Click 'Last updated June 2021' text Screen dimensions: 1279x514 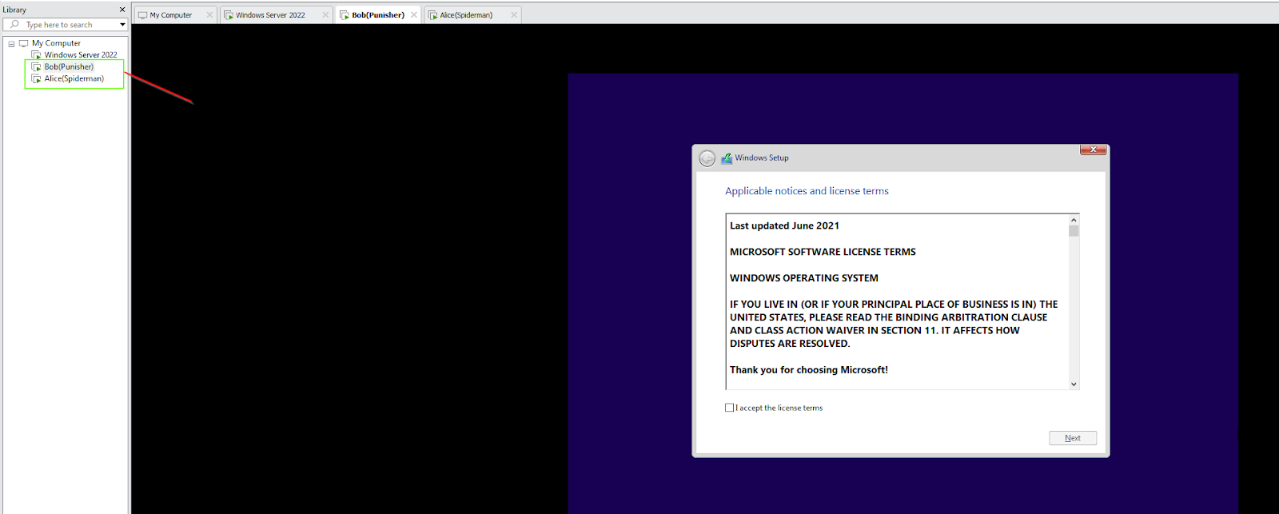(784, 226)
